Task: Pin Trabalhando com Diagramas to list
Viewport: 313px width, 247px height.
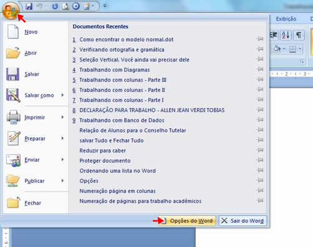Action: pos(260,69)
